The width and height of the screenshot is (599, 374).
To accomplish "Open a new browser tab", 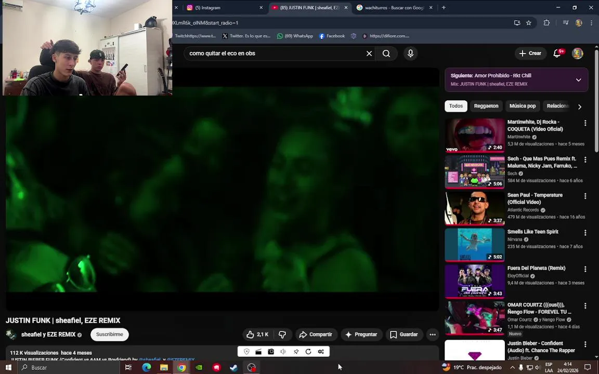I will [x=444, y=8].
